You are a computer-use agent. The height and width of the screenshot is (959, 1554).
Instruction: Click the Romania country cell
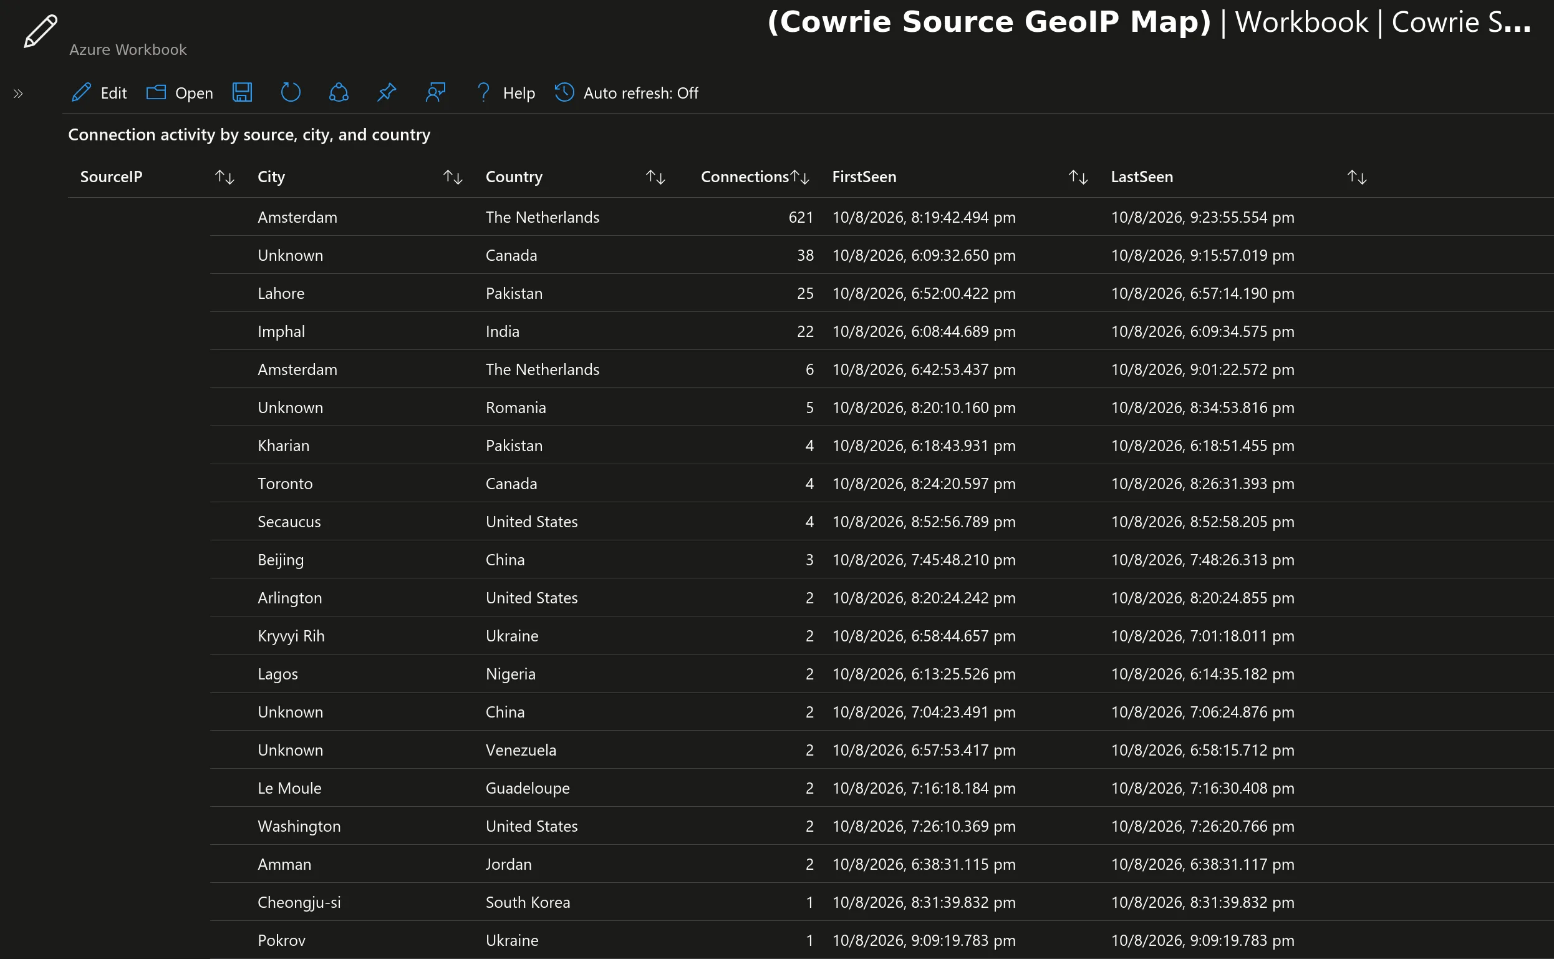click(516, 408)
